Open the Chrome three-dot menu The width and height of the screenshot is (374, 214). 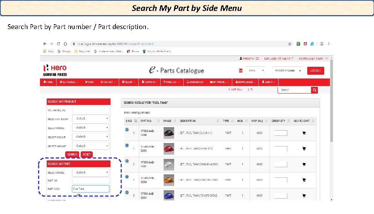pyautogui.click(x=329, y=44)
